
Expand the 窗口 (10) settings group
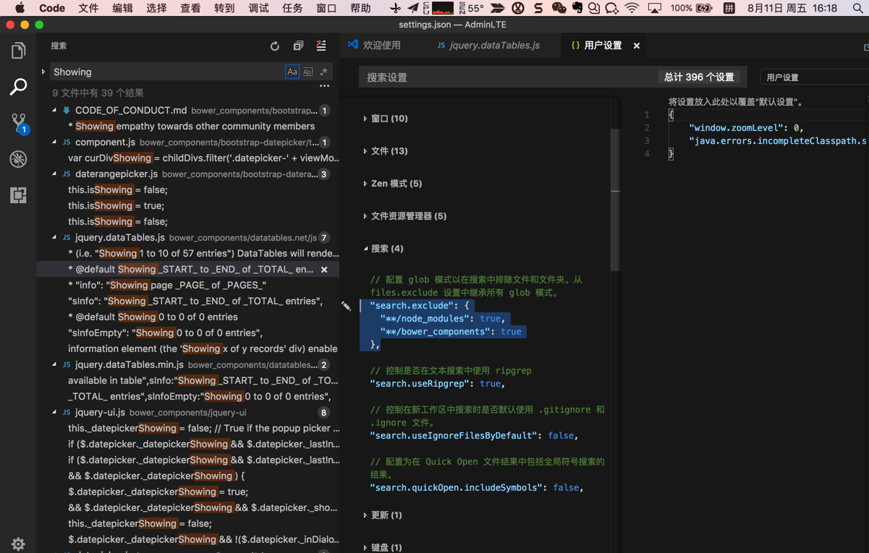pos(389,119)
